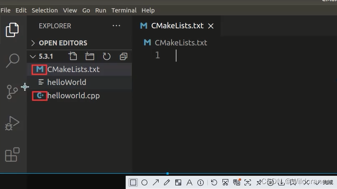Click the scissors icon in screenshot toolbar
The height and width of the screenshot is (189, 337).
(225, 182)
